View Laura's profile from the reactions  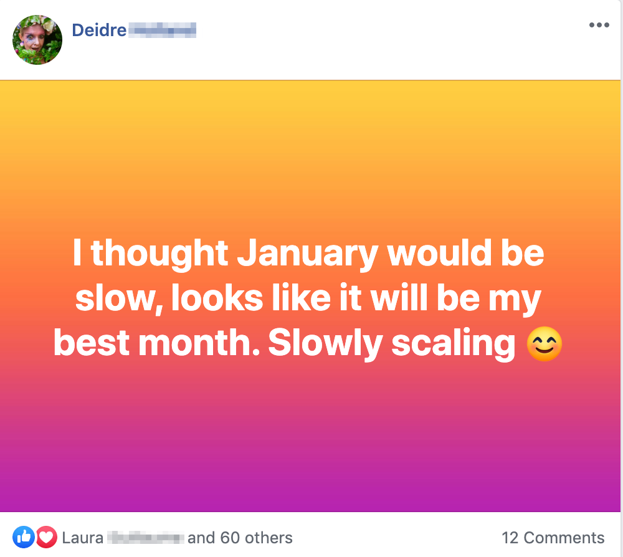coord(83,538)
